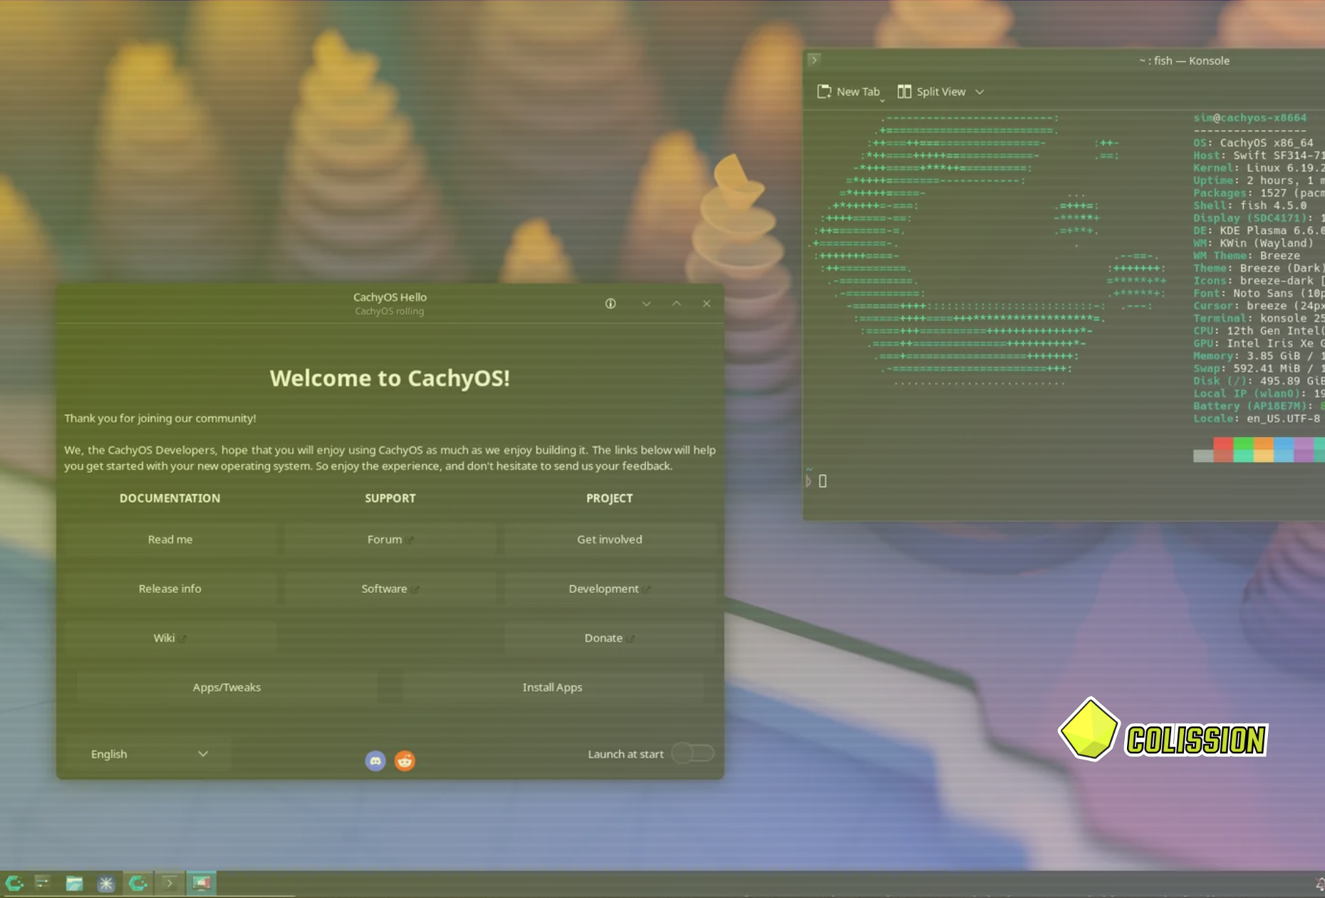Open the CachyOS application launcher in taskbar
The image size is (1325, 898).
pos(14,883)
